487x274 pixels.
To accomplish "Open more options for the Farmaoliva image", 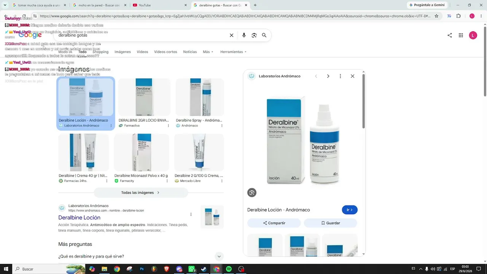I will 167,126.
